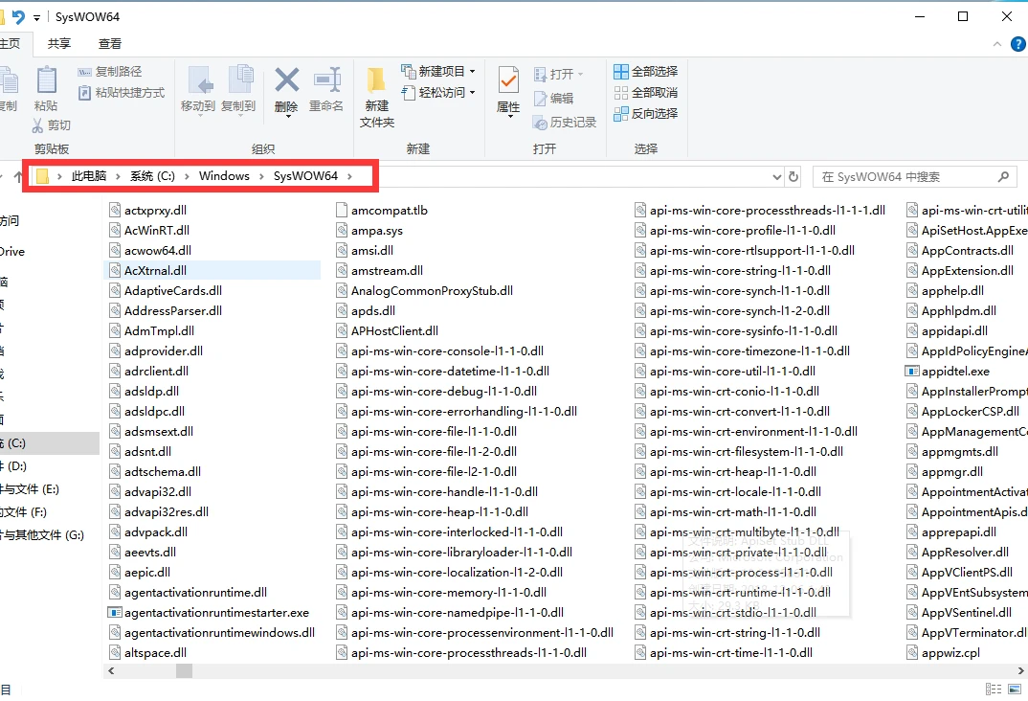The width and height of the screenshot is (1028, 701).
Task: Collapse the ribbon with the chevron
Action: coord(997,44)
